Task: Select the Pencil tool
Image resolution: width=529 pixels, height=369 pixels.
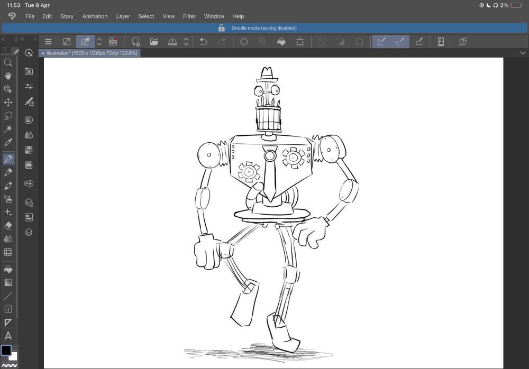Action: tap(8, 172)
